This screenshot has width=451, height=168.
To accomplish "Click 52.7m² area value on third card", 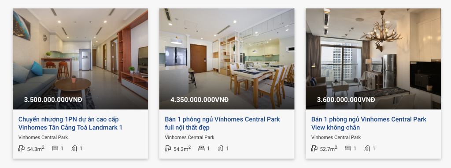I will coord(329,149).
